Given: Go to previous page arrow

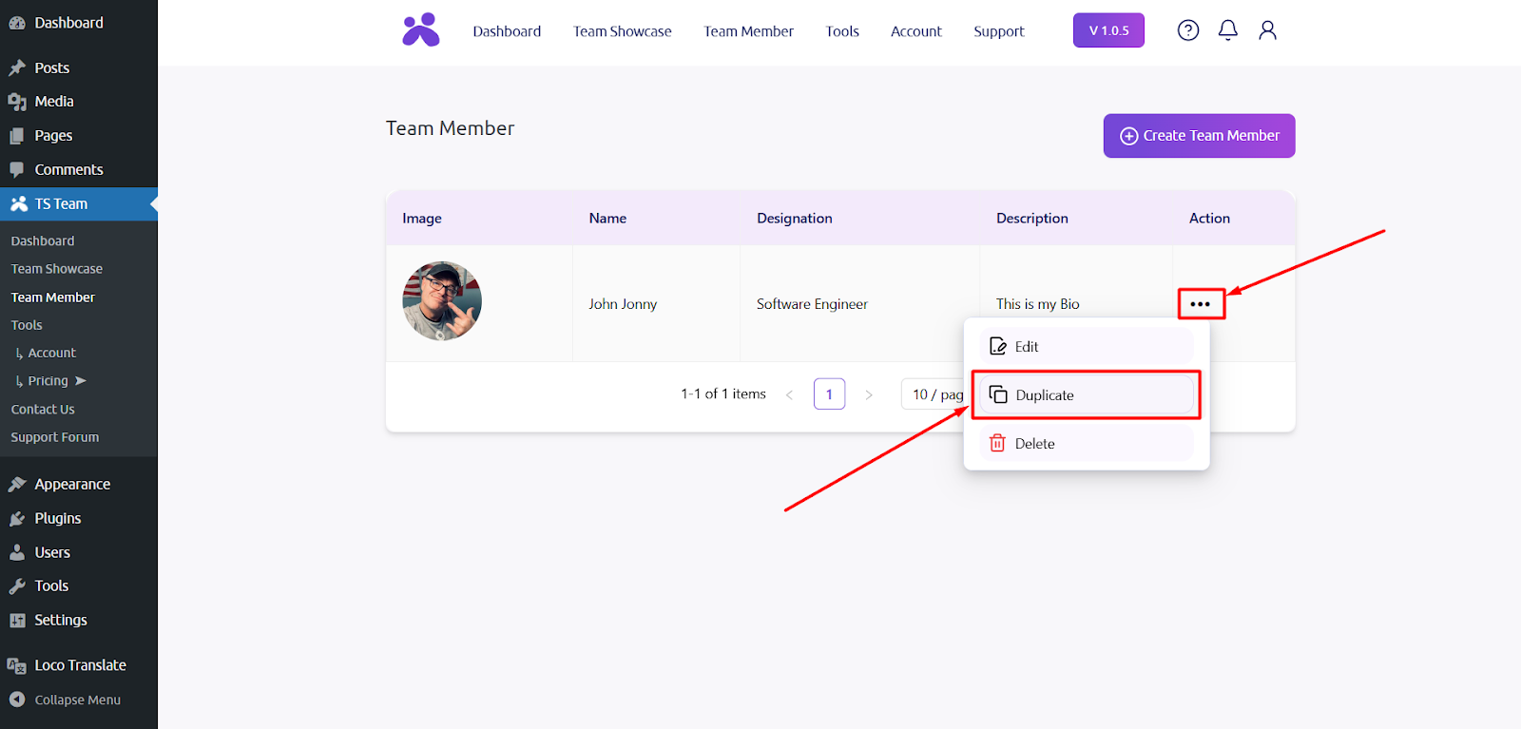Looking at the screenshot, I should (x=789, y=394).
